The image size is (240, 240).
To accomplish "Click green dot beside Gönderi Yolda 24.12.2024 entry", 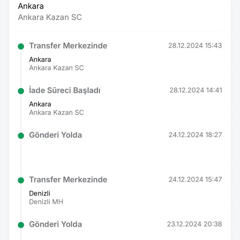I will click(x=21, y=136).
